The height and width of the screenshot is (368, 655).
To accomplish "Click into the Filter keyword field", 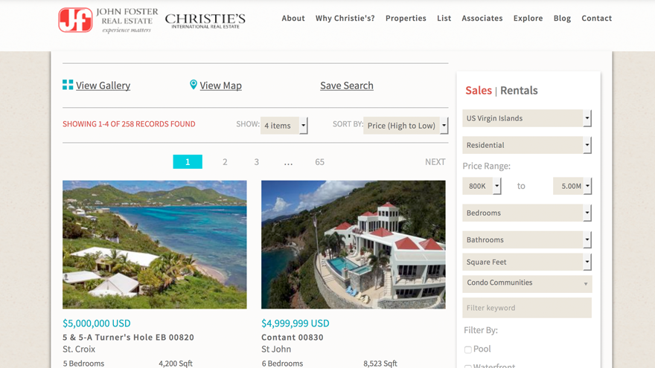I will 527,308.
